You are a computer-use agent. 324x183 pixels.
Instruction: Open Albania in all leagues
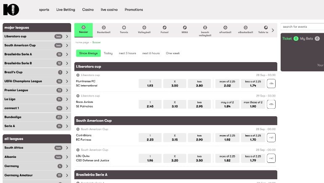click(x=37, y=157)
